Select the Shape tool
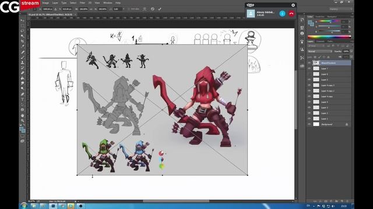The height and width of the screenshot is (209, 373). pyautogui.click(x=22, y=110)
